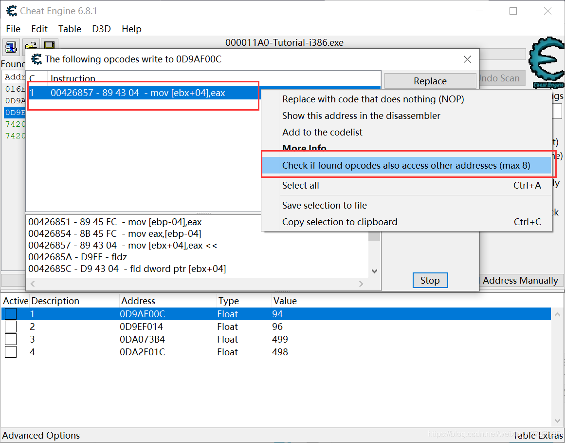Choose Check if found opcodes access other addresses

pyautogui.click(x=406, y=166)
